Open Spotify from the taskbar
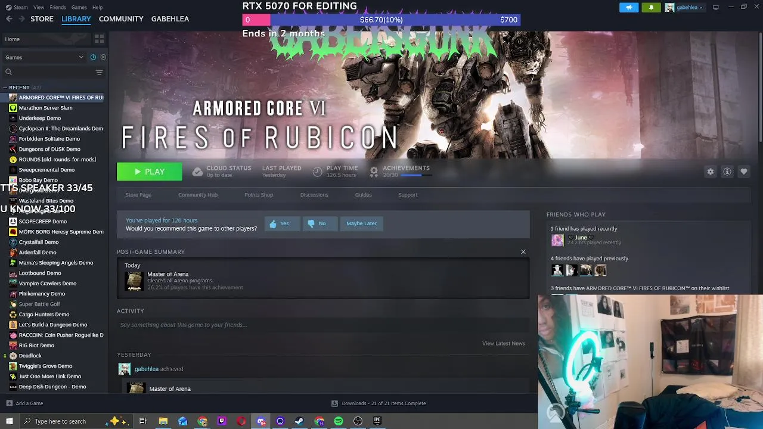 [x=339, y=421]
